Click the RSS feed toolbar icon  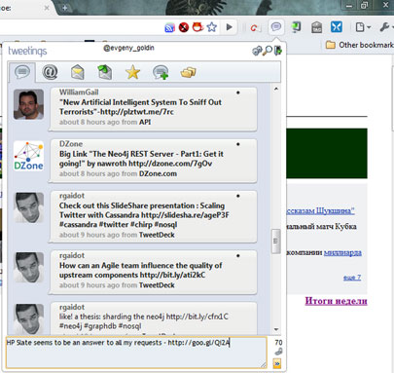click(x=170, y=27)
